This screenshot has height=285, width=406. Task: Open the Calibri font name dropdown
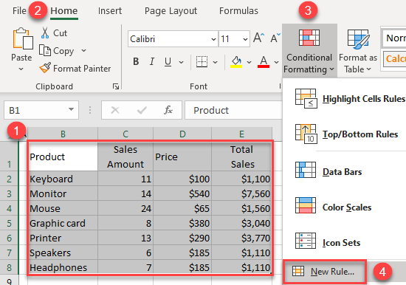[213, 39]
